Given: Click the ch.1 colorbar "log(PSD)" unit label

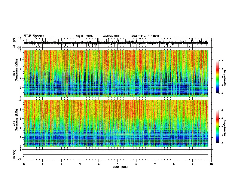Looking at the screenshot, I should pos(225,78).
